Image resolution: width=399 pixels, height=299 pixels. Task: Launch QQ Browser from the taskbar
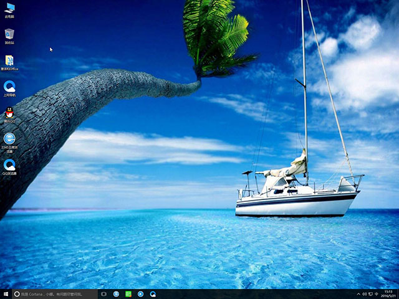tap(153, 294)
